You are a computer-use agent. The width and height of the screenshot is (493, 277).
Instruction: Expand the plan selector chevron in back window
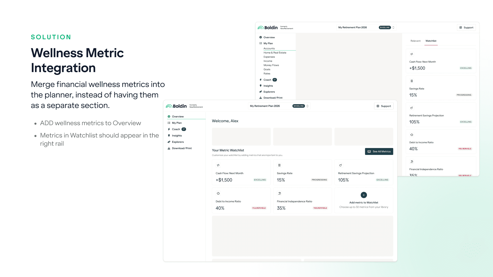tap(393, 27)
